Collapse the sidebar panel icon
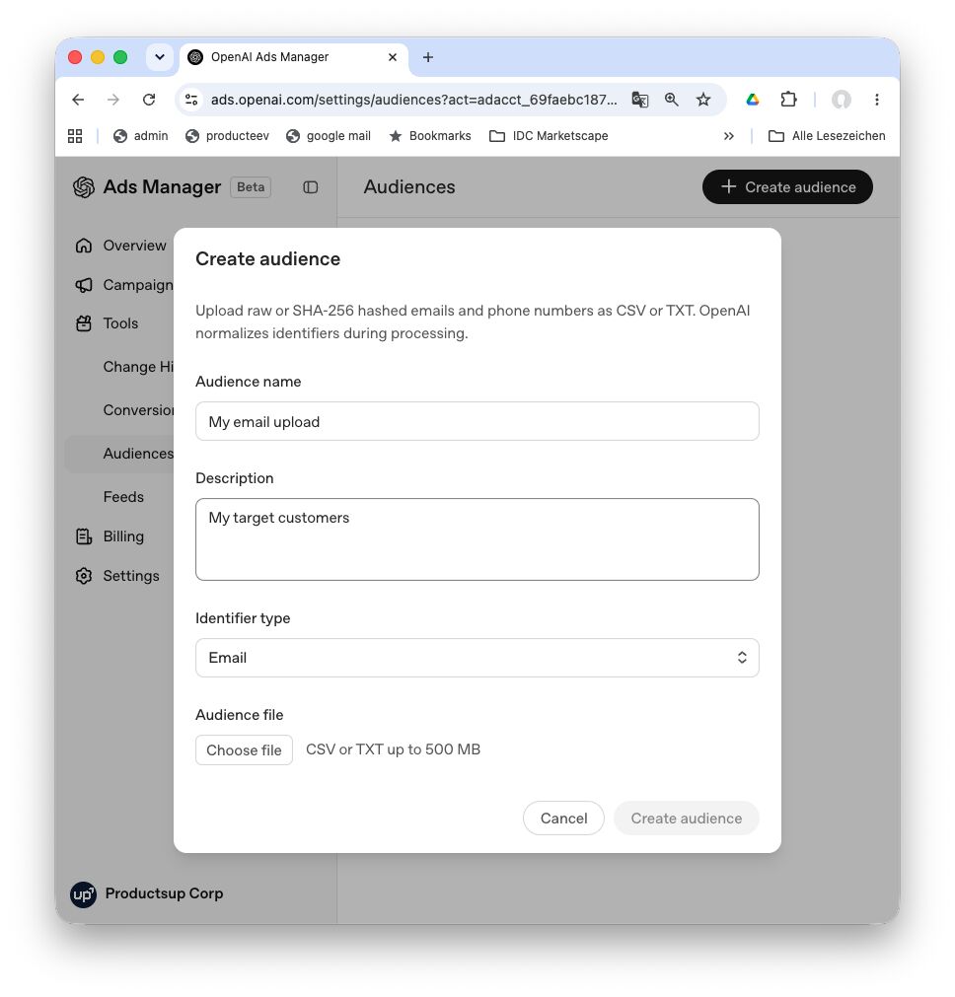The image size is (955, 997). click(x=310, y=187)
